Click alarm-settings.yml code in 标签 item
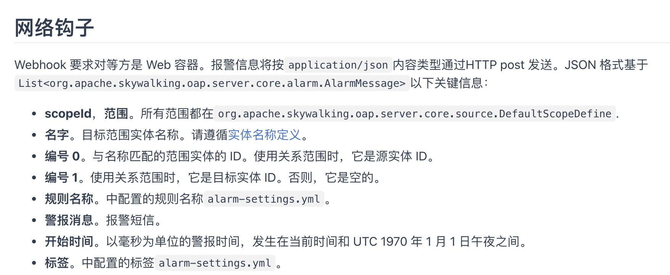 215,263
